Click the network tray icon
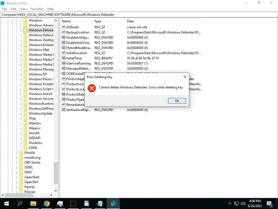The width and height of the screenshot is (278, 209). point(236,204)
